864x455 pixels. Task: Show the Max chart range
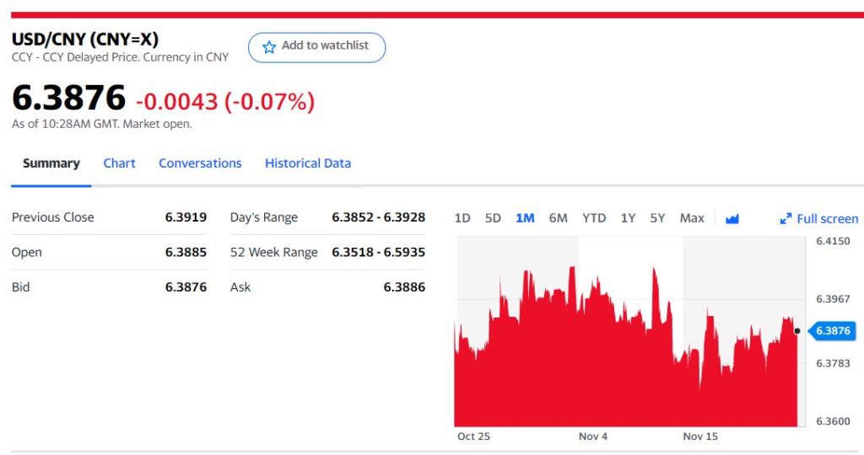692,218
